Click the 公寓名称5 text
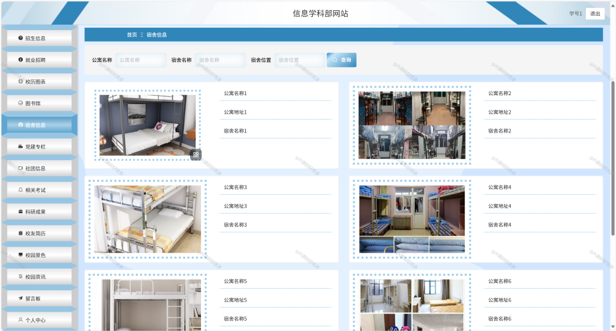This screenshot has width=616, height=331. pos(235,281)
